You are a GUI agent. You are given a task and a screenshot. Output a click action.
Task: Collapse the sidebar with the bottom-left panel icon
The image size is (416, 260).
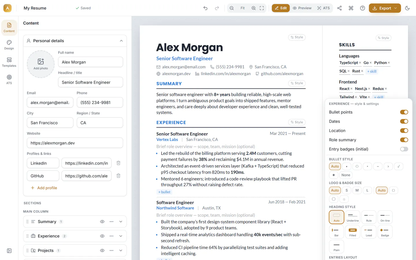(9, 251)
